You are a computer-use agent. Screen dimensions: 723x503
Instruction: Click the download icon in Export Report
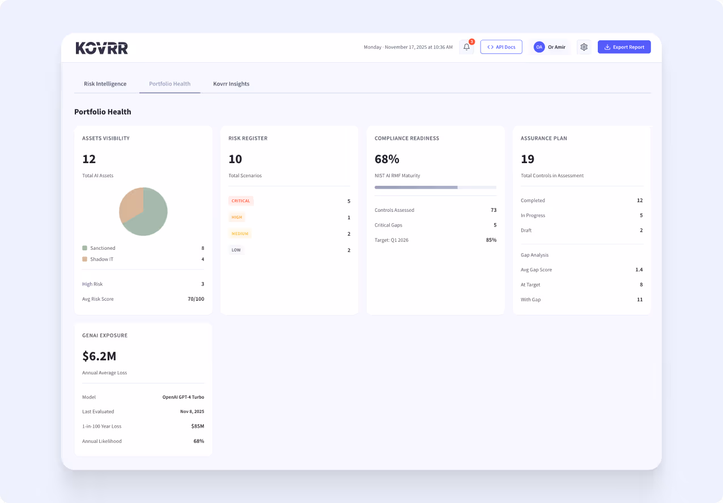click(x=607, y=47)
